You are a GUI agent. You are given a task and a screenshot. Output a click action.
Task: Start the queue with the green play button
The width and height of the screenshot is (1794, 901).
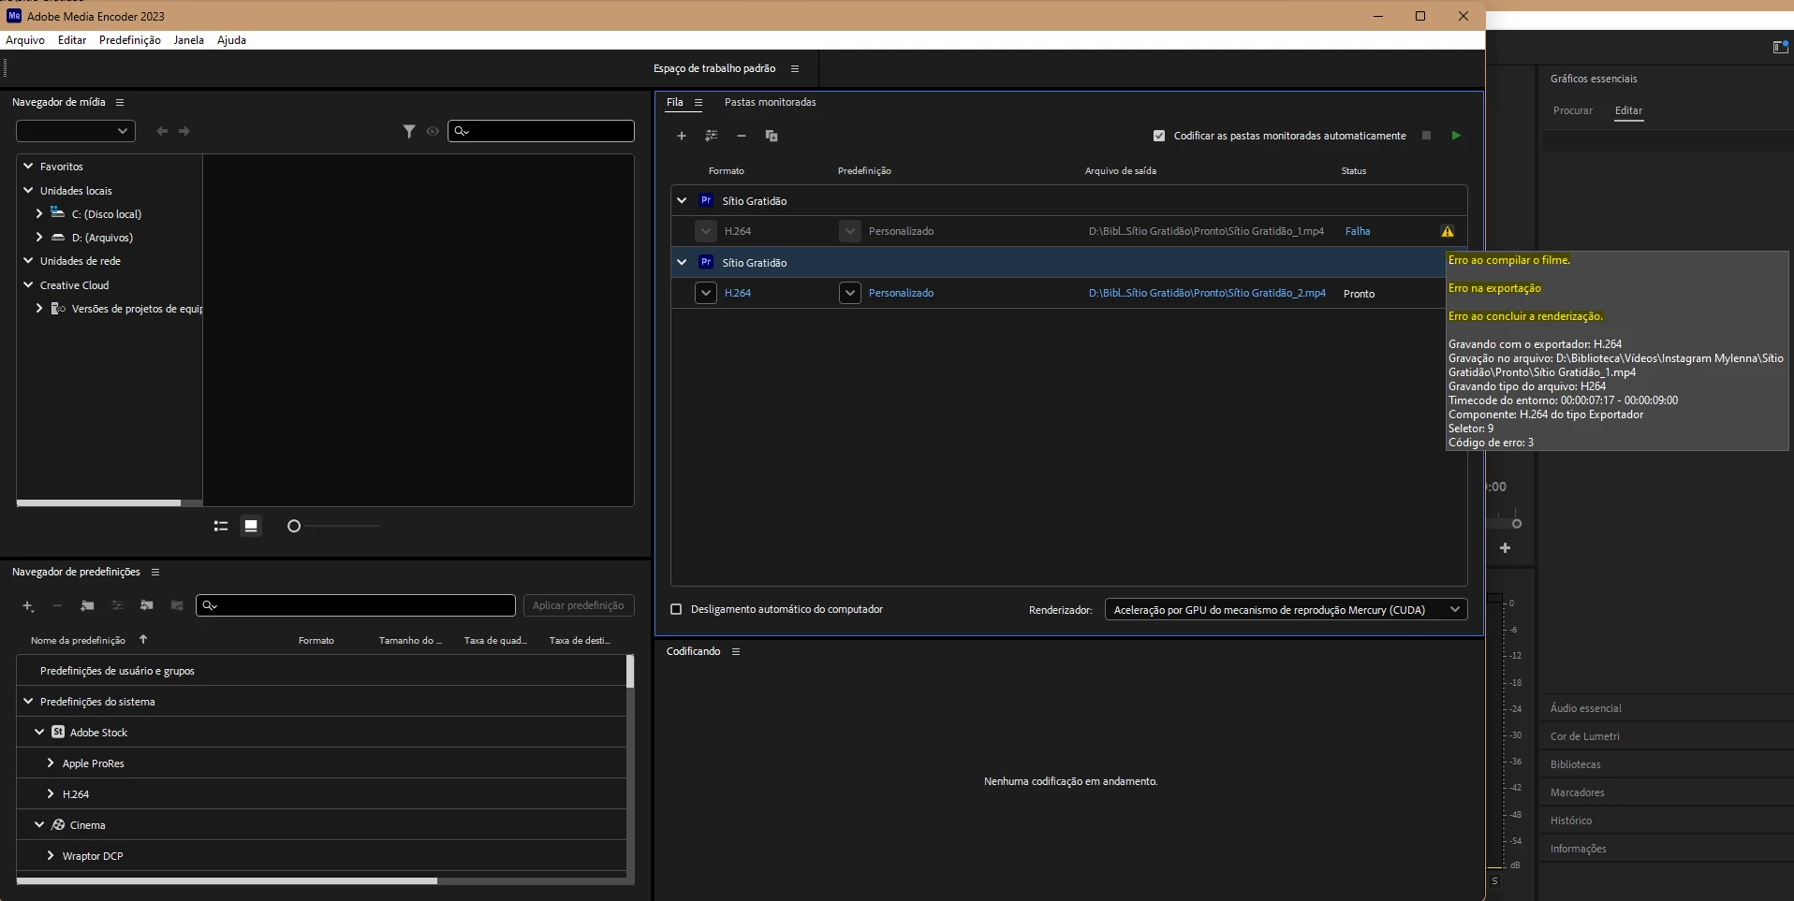click(x=1456, y=136)
